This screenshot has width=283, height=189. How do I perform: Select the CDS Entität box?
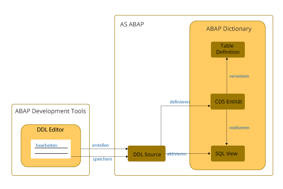(x=228, y=101)
